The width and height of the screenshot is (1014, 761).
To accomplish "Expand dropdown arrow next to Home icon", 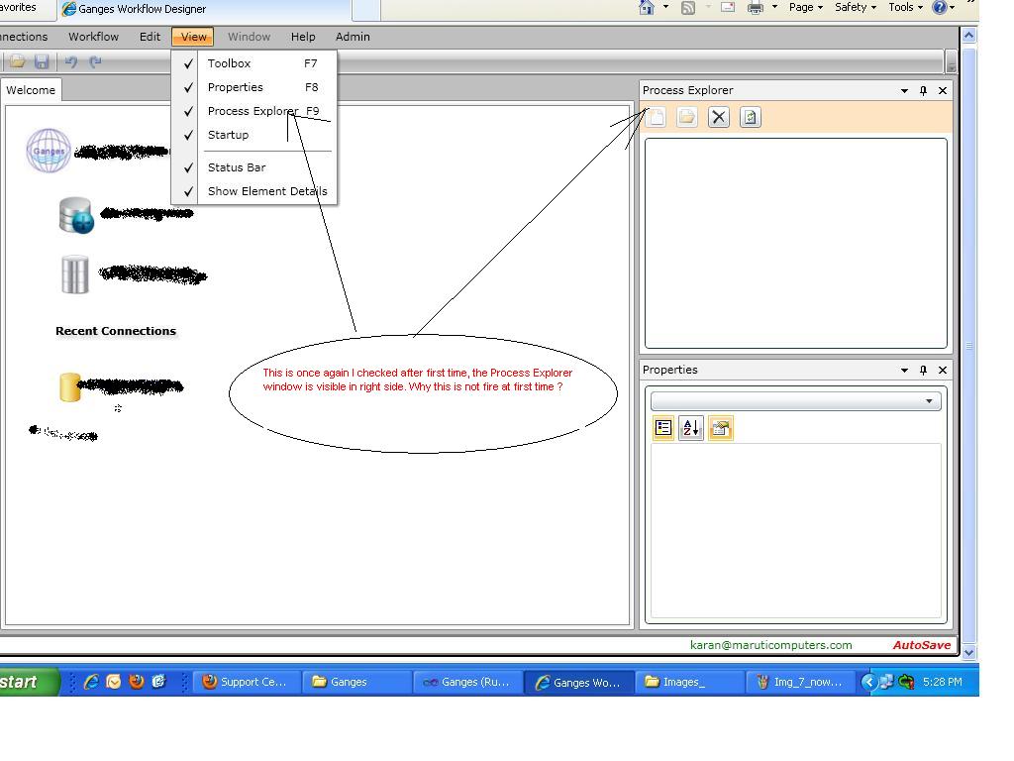I will click(665, 7).
